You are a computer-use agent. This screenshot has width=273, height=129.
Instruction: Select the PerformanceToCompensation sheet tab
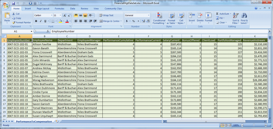click(x=34, y=122)
